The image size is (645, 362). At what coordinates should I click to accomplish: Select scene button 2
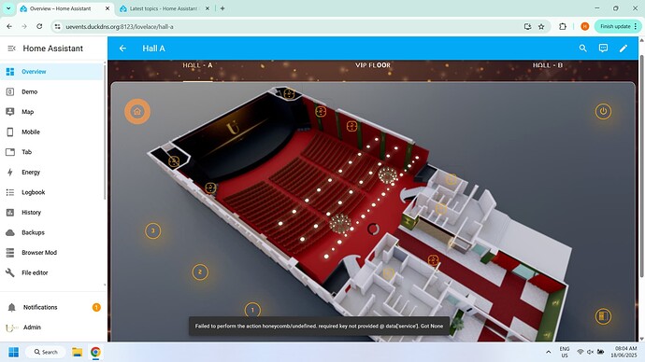pyautogui.click(x=200, y=271)
